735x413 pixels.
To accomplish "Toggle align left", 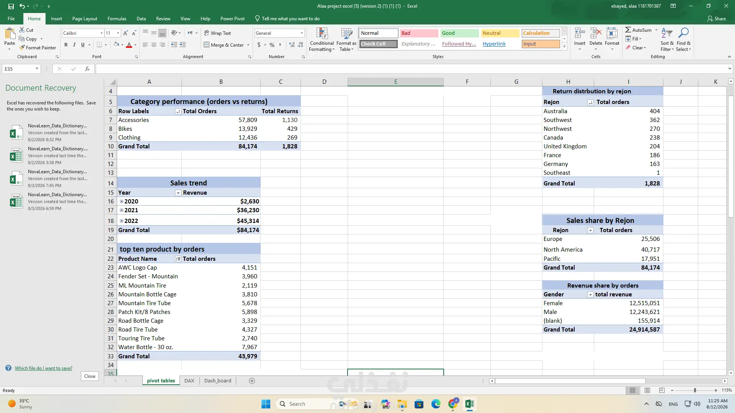I will (x=145, y=45).
